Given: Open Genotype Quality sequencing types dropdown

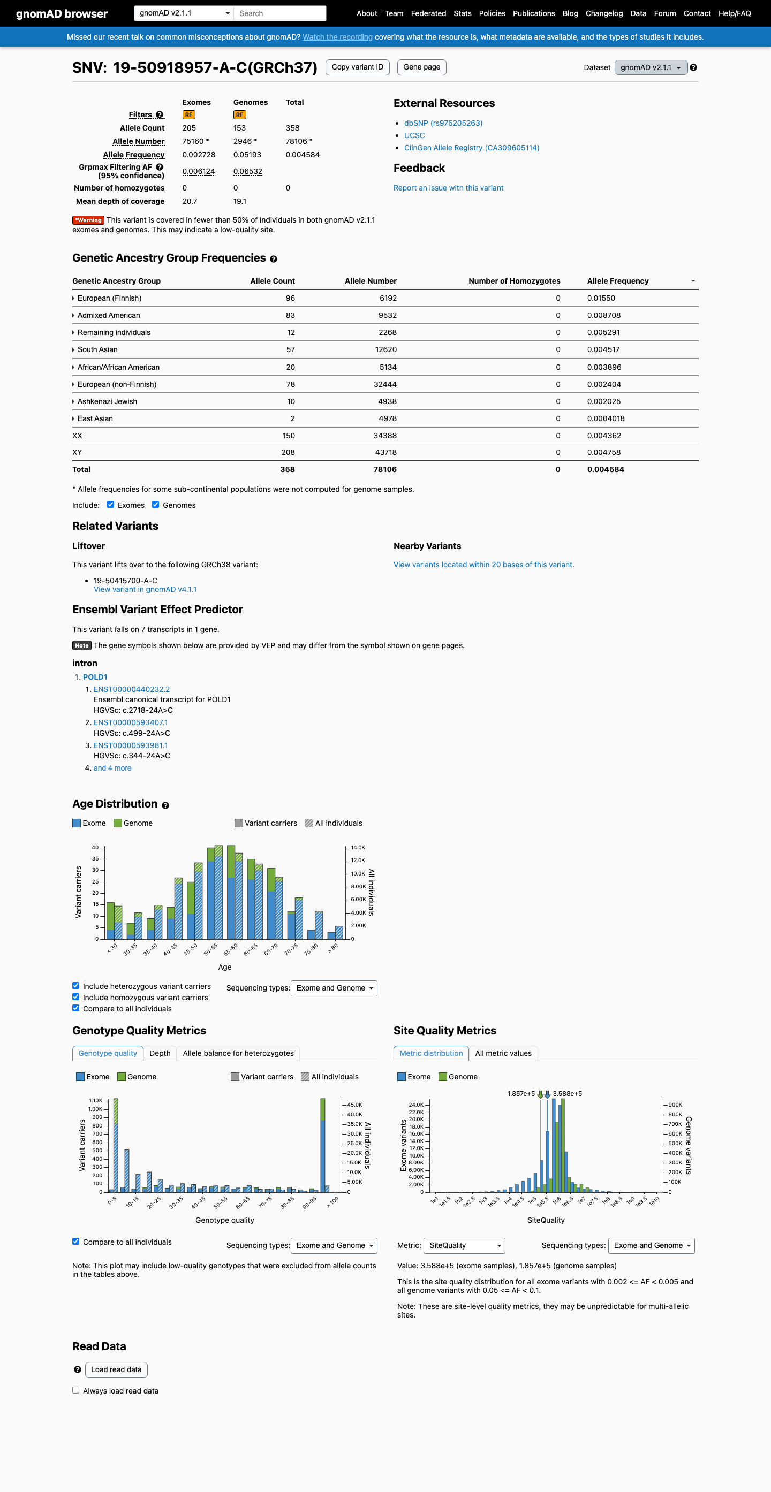Looking at the screenshot, I should 334,1245.
